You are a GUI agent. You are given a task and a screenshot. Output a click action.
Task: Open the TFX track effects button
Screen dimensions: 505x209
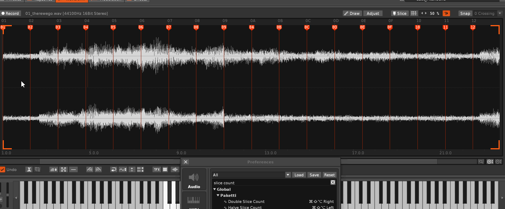tap(156, 169)
